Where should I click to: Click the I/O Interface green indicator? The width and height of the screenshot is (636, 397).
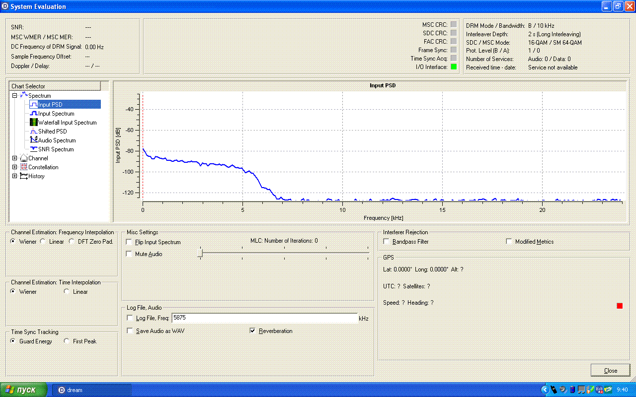(453, 66)
